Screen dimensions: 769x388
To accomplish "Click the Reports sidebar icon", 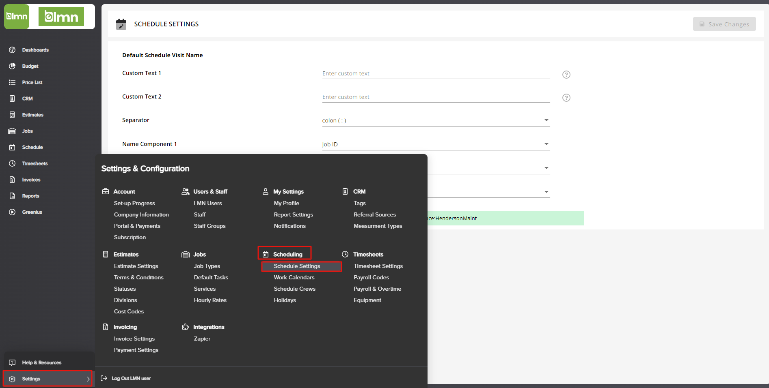I will click(12, 196).
